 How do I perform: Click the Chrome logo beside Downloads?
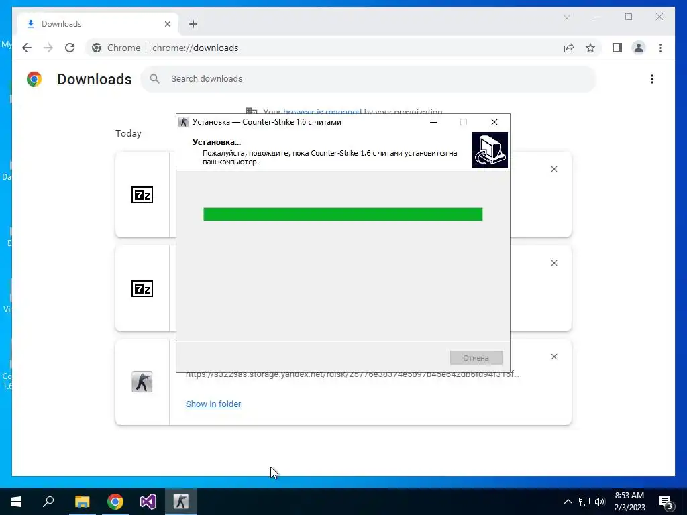[x=34, y=79]
